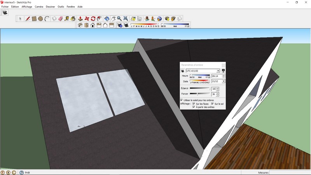Screen dimensions: 311x175
Task: Select the blue Orbit tool
Action: [107, 19]
